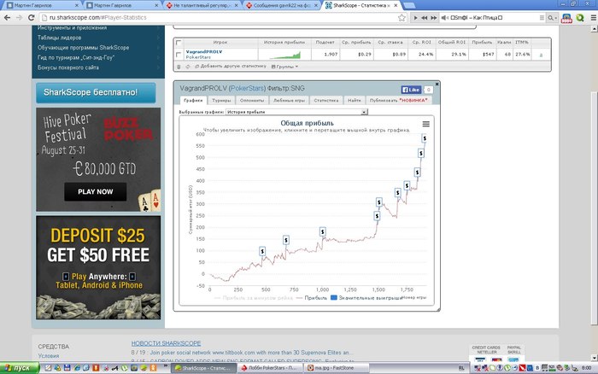
Task: Go back with the browser back arrow
Action: 7,18
